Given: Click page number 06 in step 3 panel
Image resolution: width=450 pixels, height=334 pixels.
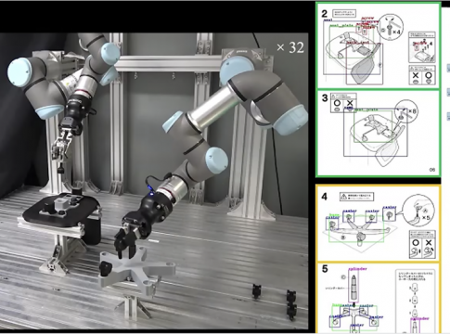Looking at the screenshot, I should coord(432,170).
